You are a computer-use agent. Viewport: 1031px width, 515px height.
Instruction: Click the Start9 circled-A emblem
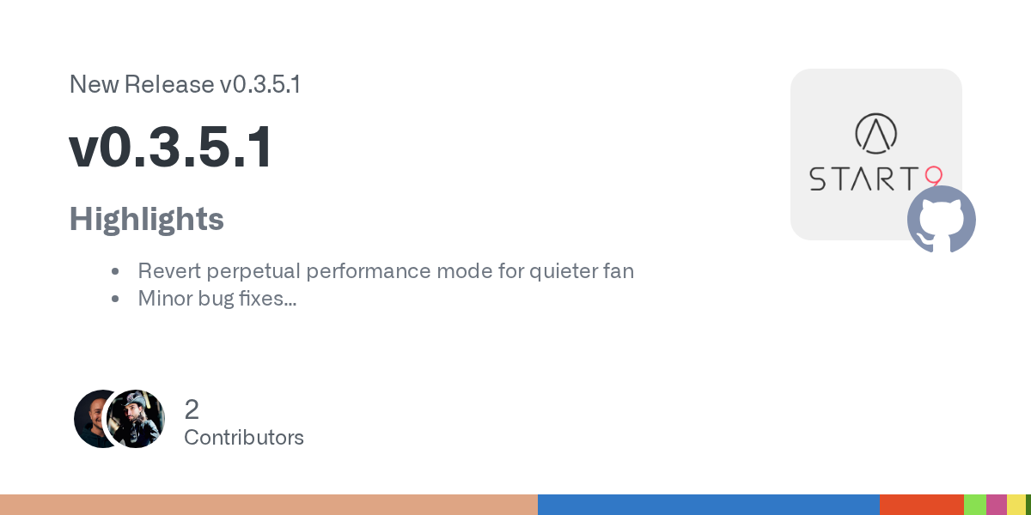(x=875, y=132)
